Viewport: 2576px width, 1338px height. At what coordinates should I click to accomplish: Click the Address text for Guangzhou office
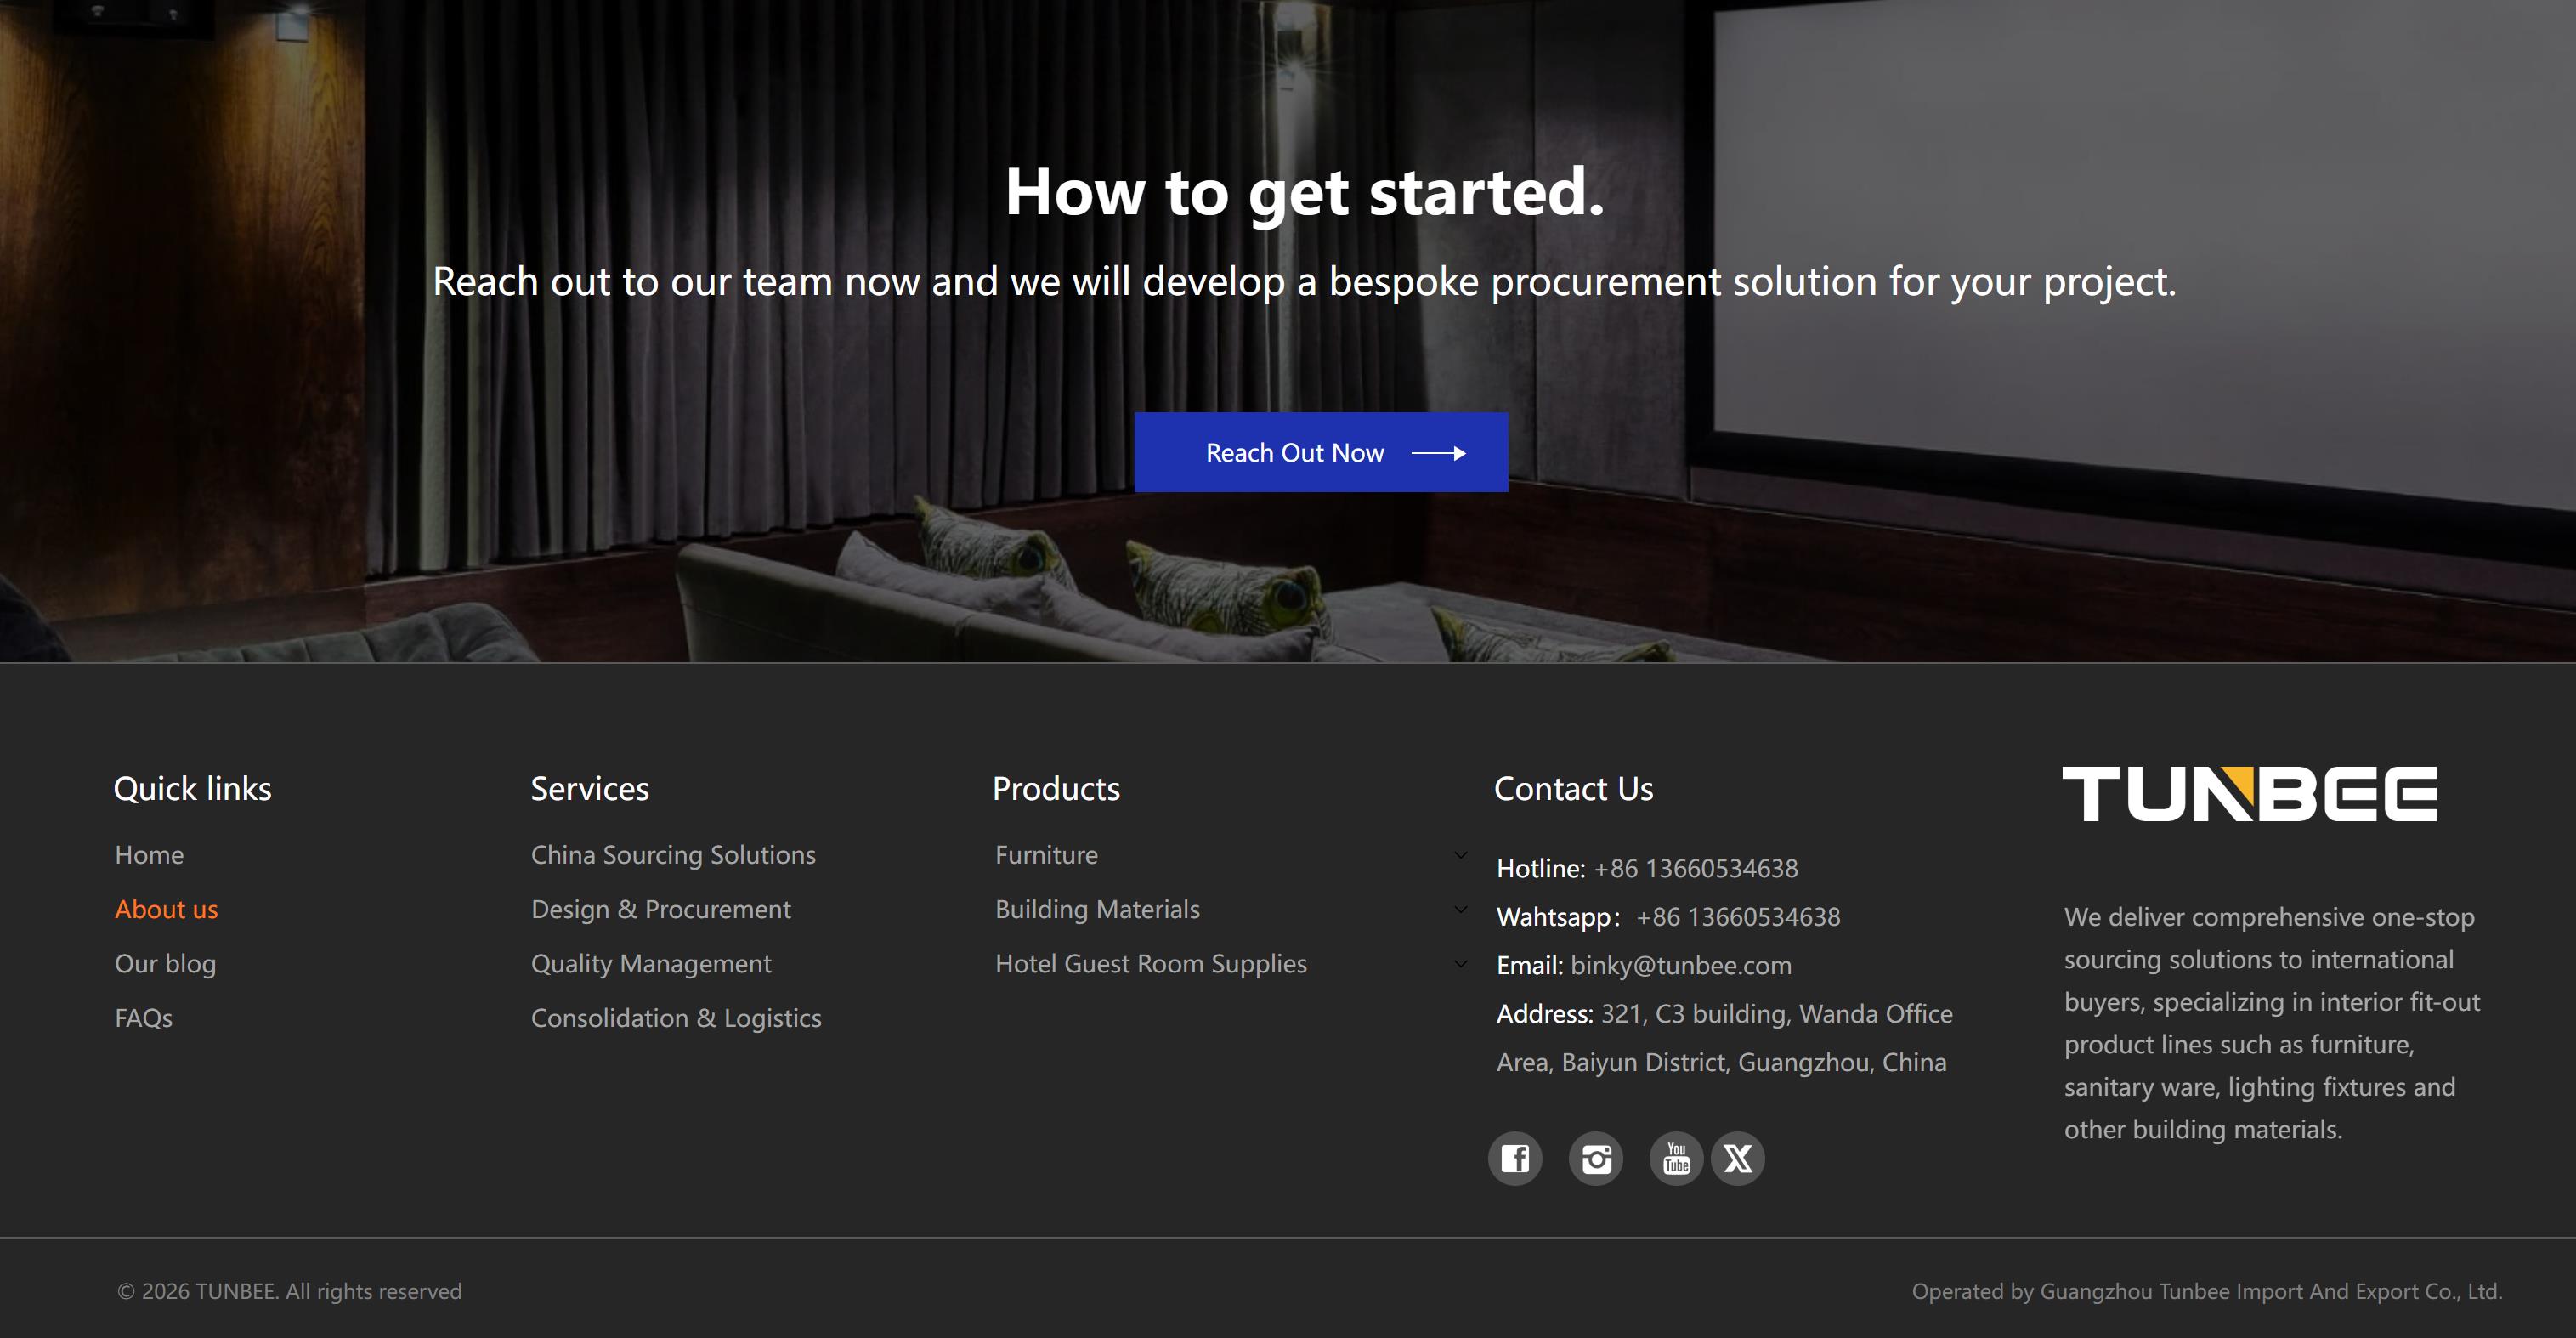click(1724, 1038)
